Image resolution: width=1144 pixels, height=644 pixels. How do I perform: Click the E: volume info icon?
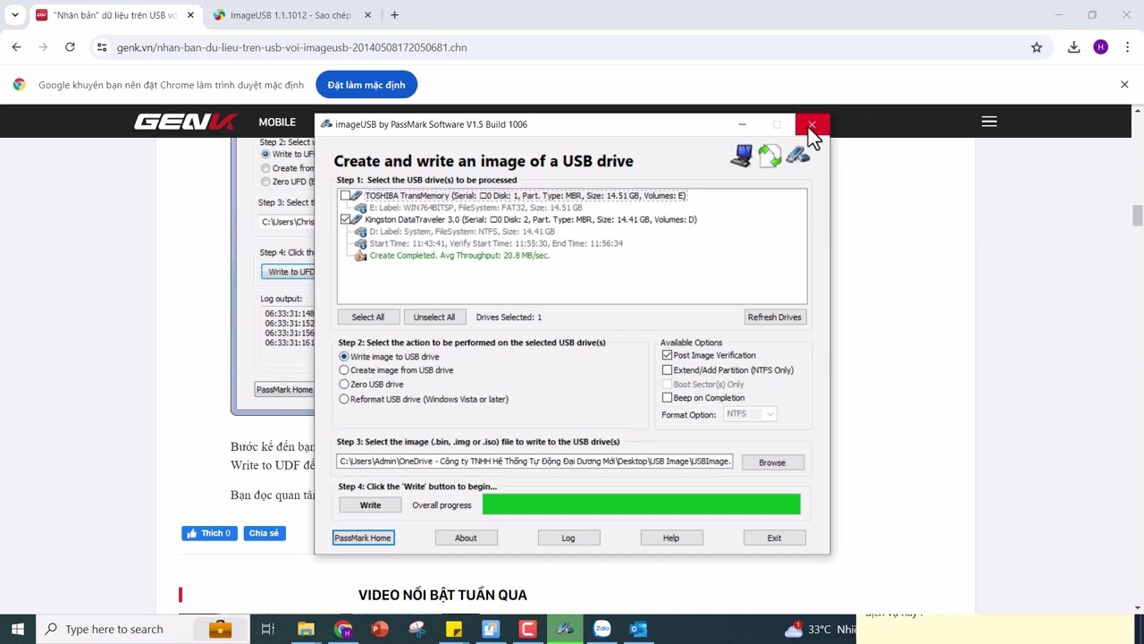point(360,208)
